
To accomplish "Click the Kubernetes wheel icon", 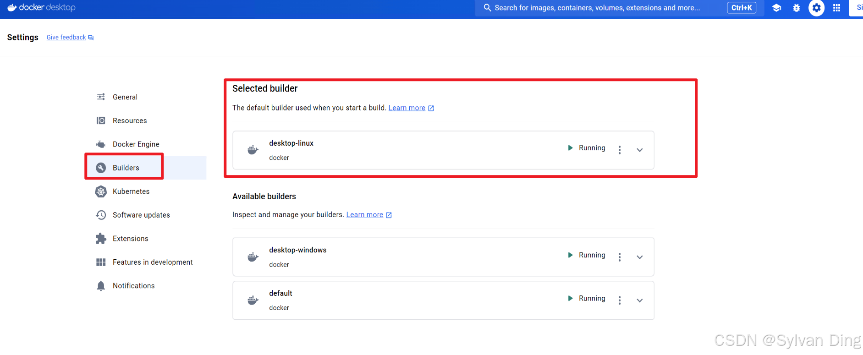I will point(101,191).
